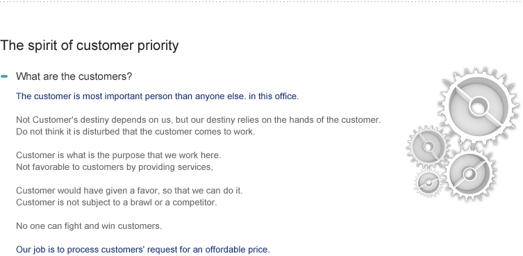Click the large gear in the illustration

tap(479, 107)
